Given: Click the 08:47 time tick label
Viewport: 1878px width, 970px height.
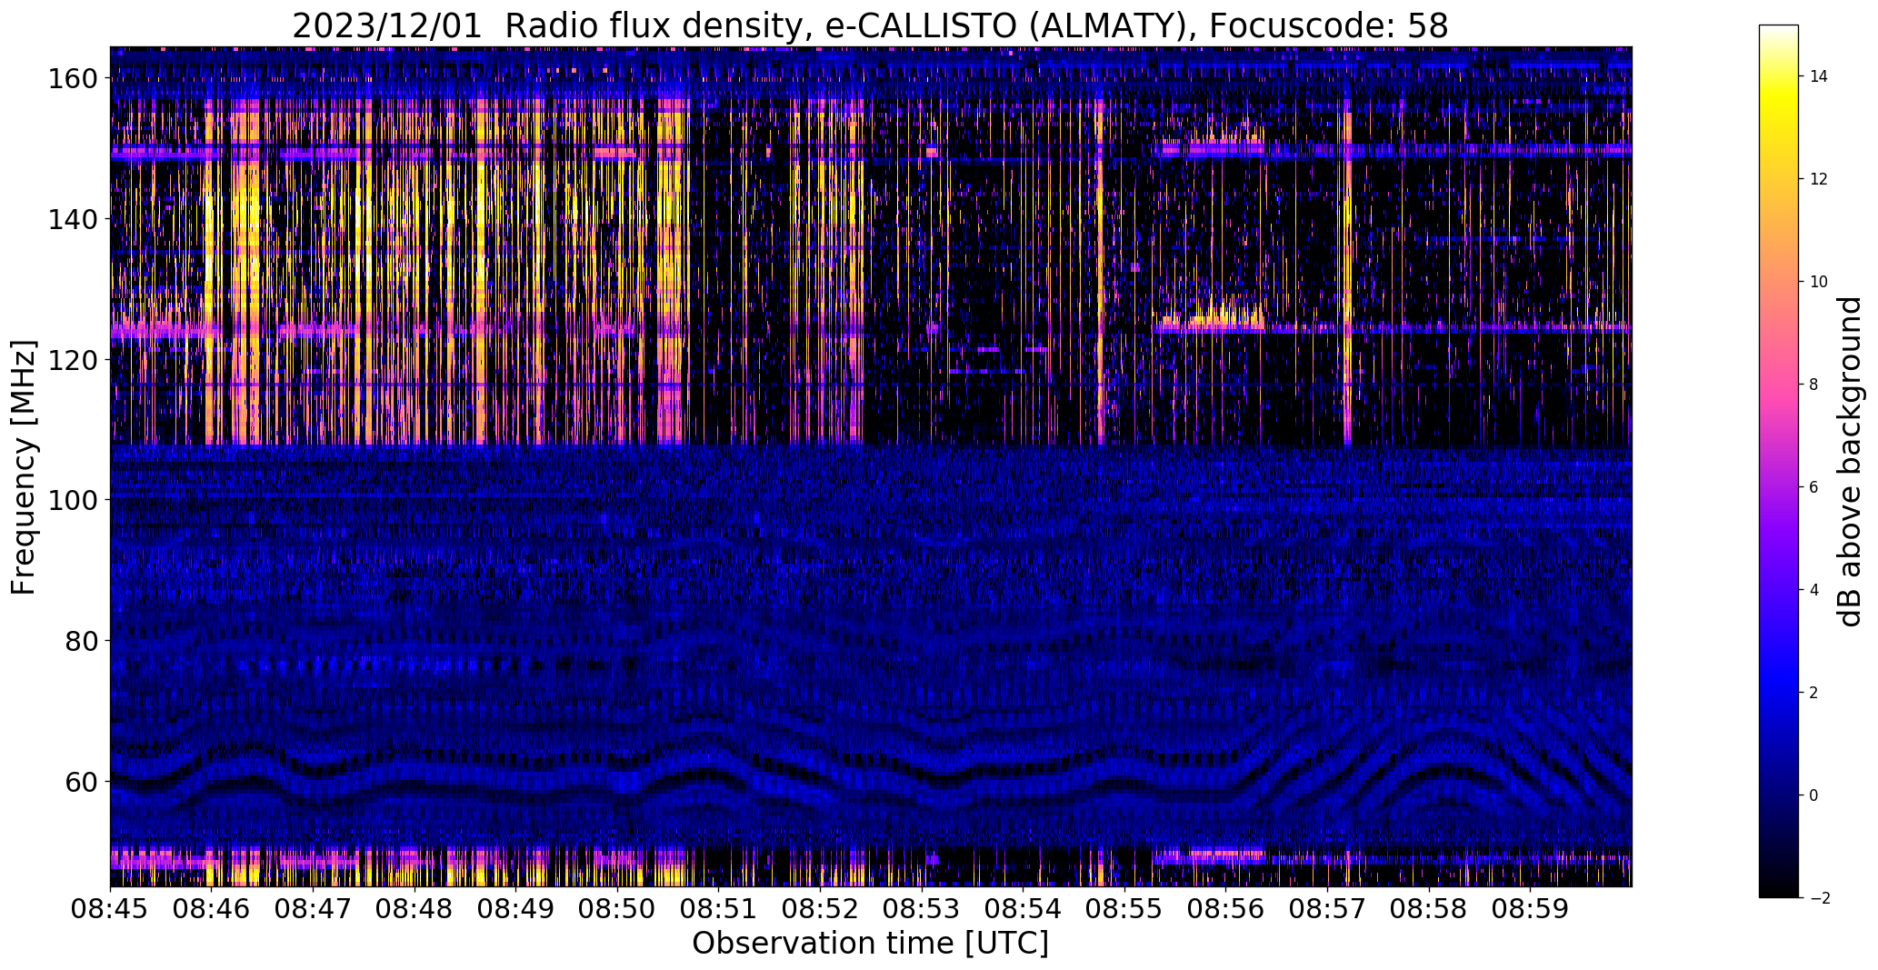Looking at the screenshot, I should [x=313, y=908].
